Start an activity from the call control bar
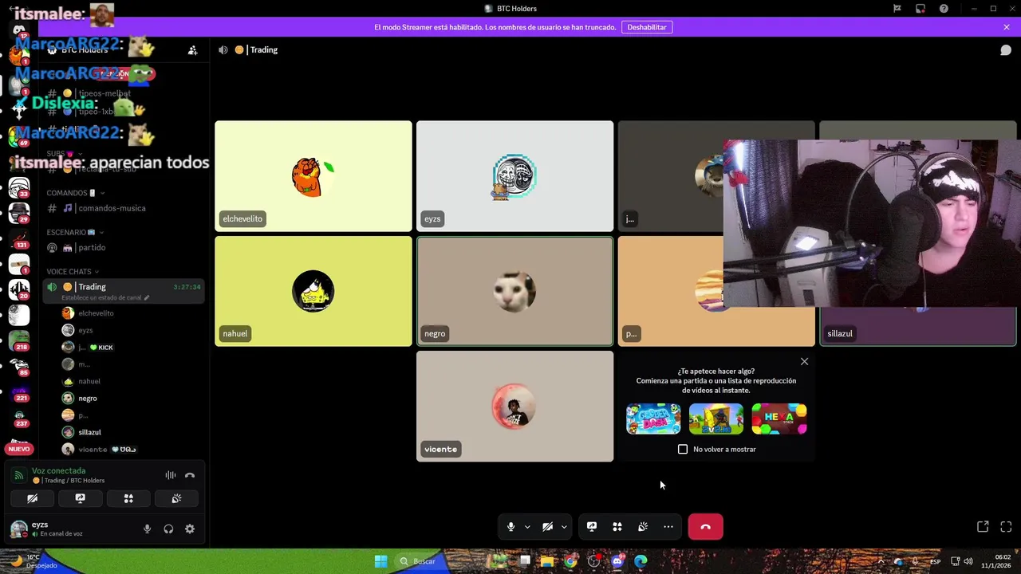Image resolution: width=1021 pixels, height=574 pixels. click(x=617, y=527)
